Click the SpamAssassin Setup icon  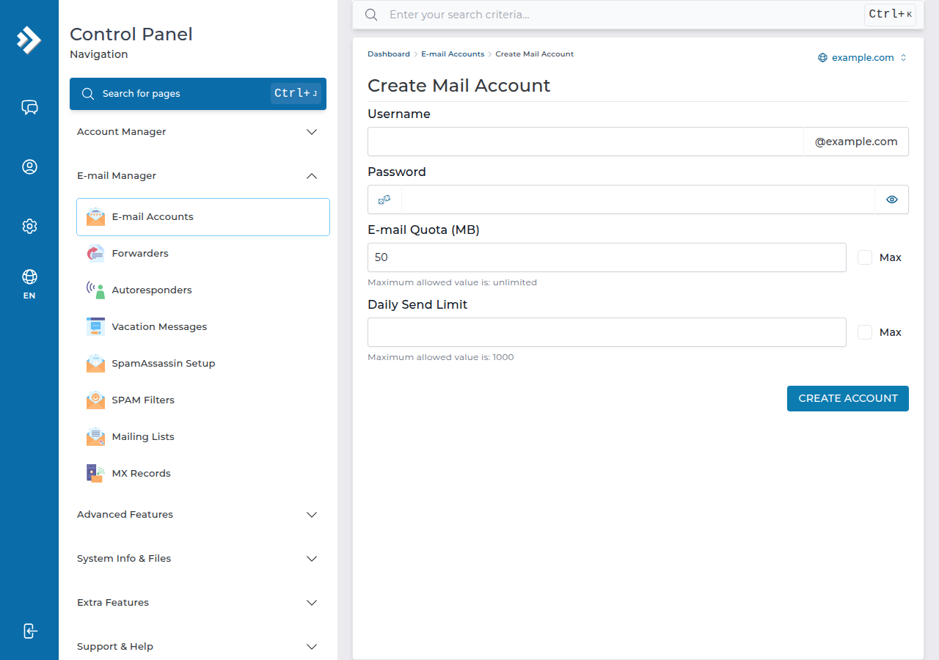point(95,363)
